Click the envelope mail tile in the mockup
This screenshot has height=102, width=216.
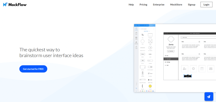point(211,69)
